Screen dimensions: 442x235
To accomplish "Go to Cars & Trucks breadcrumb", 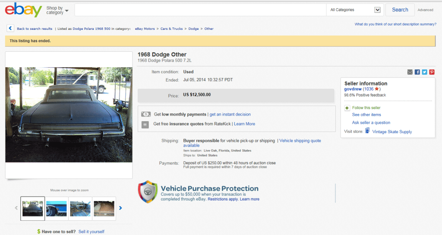I will click(171, 29).
